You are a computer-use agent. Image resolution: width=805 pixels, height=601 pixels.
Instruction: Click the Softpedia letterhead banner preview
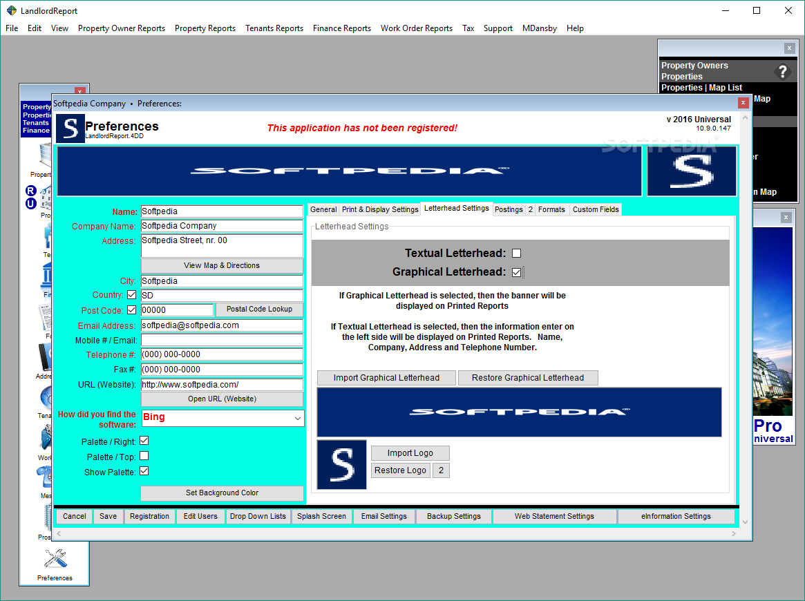pos(520,412)
